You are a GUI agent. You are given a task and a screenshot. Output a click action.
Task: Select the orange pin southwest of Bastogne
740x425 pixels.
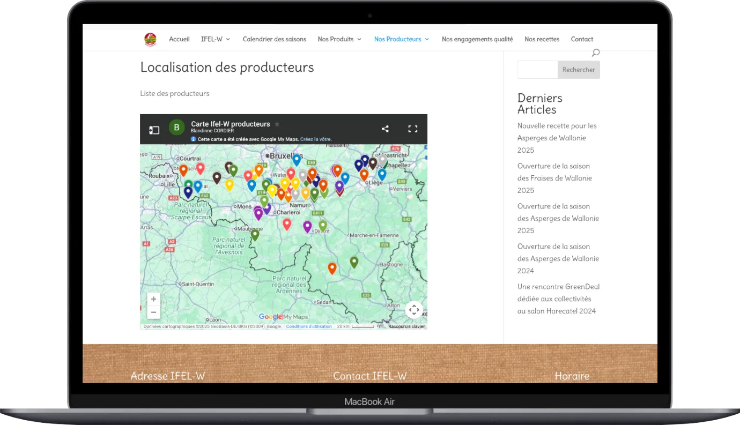tap(332, 269)
